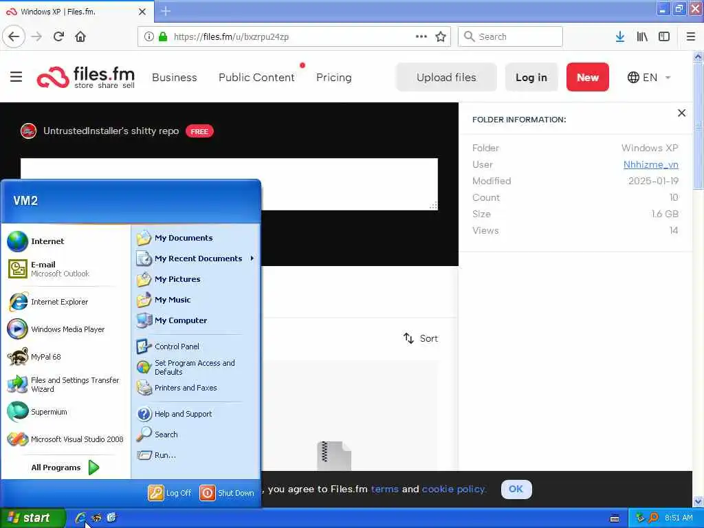The height and width of the screenshot is (528, 704).
Task: Click the address bar URL
Action: coord(231,36)
